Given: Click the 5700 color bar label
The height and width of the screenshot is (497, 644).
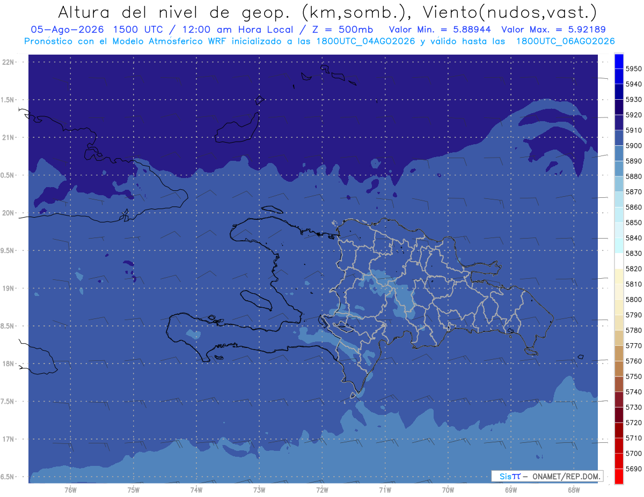Looking at the screenshot, I should (x=634, y=453).
